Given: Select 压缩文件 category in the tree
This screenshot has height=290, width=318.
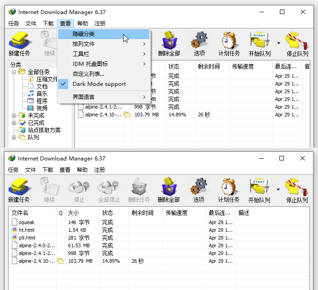Looking at the screenshot, I should click(x=47, y=79).
